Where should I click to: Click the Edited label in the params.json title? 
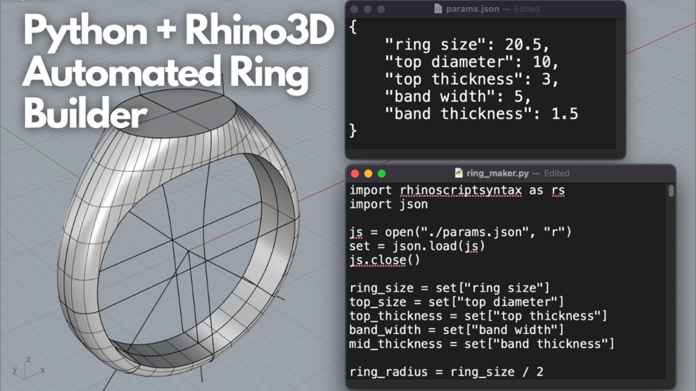(527, 9)
